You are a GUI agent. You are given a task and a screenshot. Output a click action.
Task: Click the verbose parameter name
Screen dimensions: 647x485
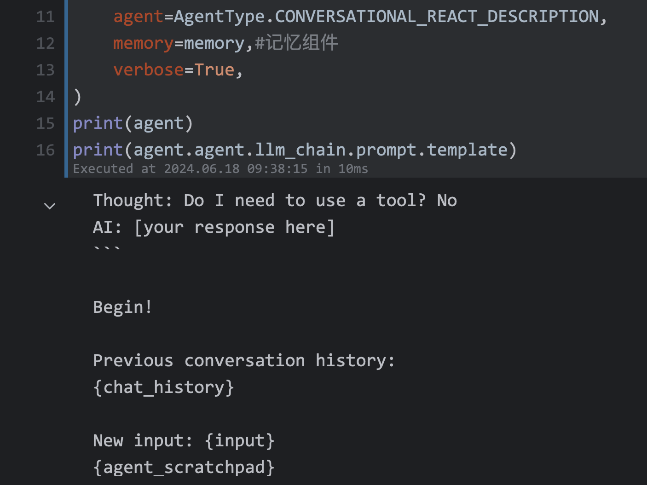148,70
